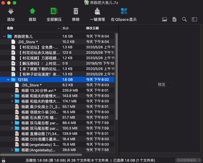Click the 添加 (Add) toolbar icon
Viewport: 203px width, 163px height.
[11, 12]
